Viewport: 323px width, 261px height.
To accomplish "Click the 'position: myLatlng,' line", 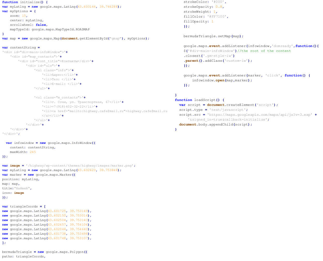I will point(21,179).
